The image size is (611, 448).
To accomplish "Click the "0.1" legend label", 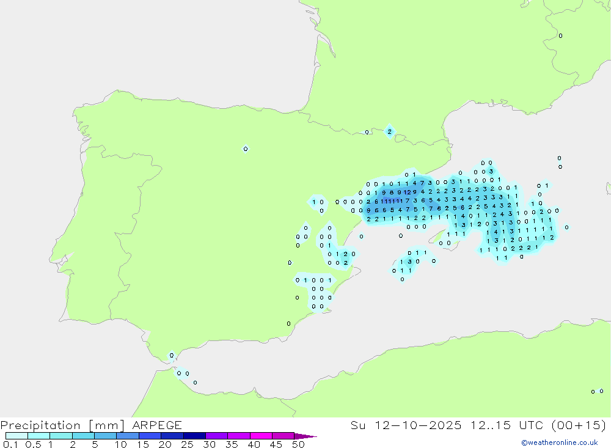I will point(10,444).
